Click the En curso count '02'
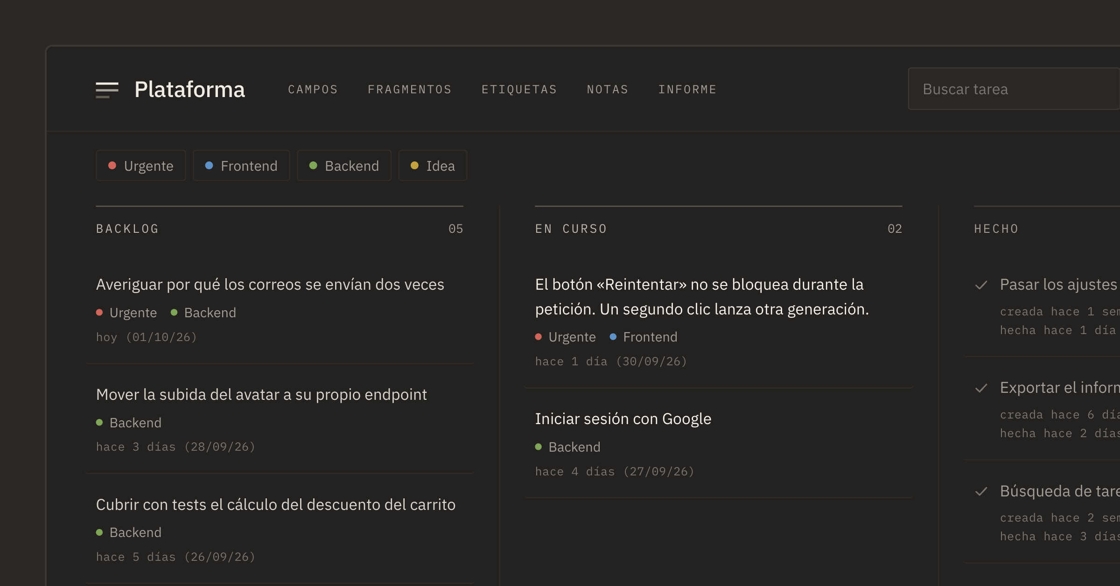Screen dimensions: 1120x586 [895, 229]
